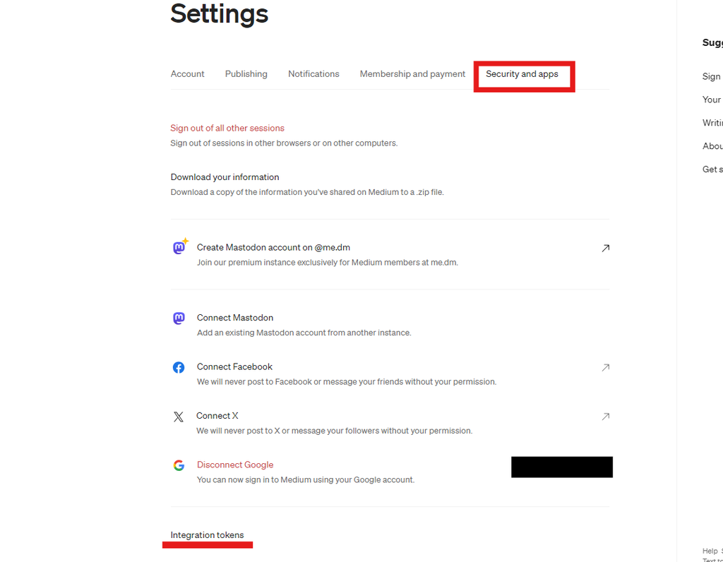Viewport: 723px width, 562px height.
Task: Click the Facebook logo icon
Action: coord(179,367)
